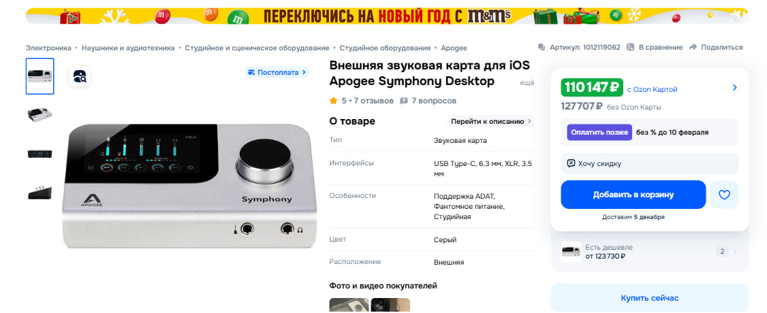Screen dimensions: 767x313
Task: Click the image search icon over the product photo
Action: [x=79, y=76]
